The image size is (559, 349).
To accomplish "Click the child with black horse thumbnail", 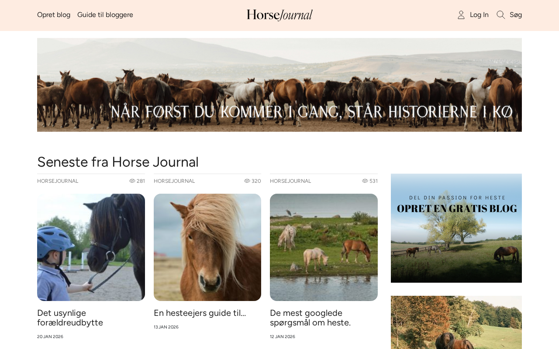I will (91, 247).
